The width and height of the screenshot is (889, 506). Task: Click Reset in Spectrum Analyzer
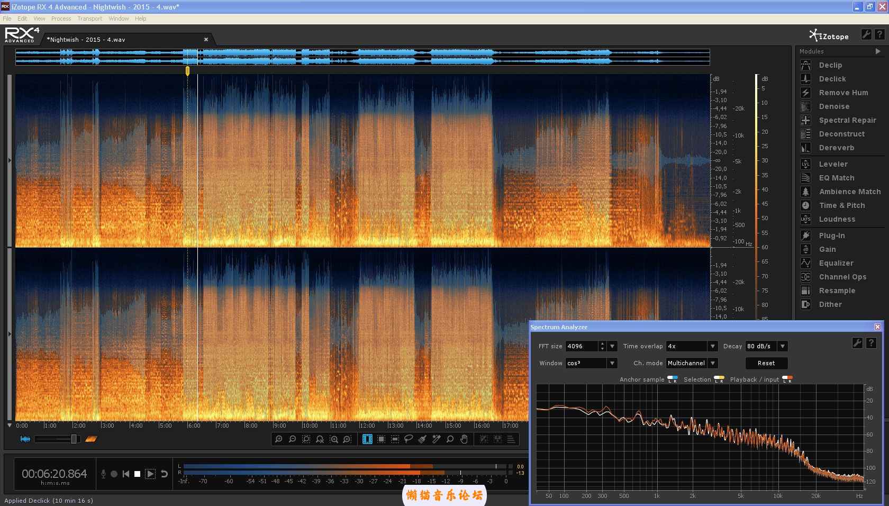click(x=766, y=363)
